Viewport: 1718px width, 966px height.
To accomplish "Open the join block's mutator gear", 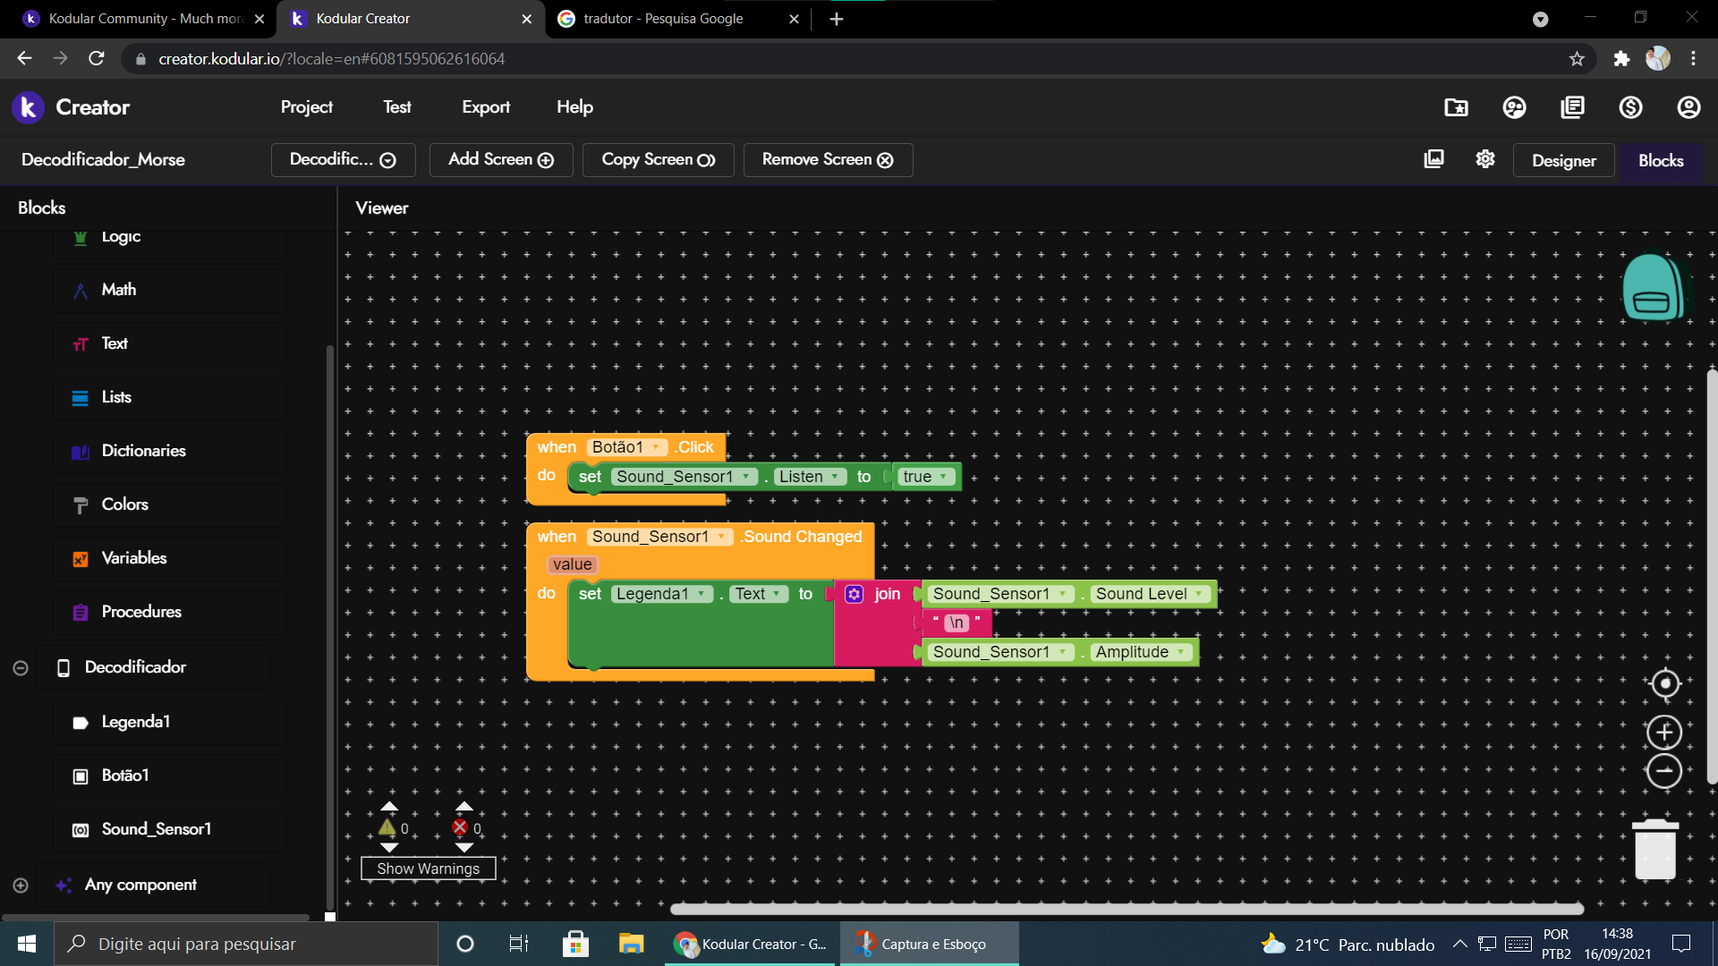I will click(x=854, y=594).
